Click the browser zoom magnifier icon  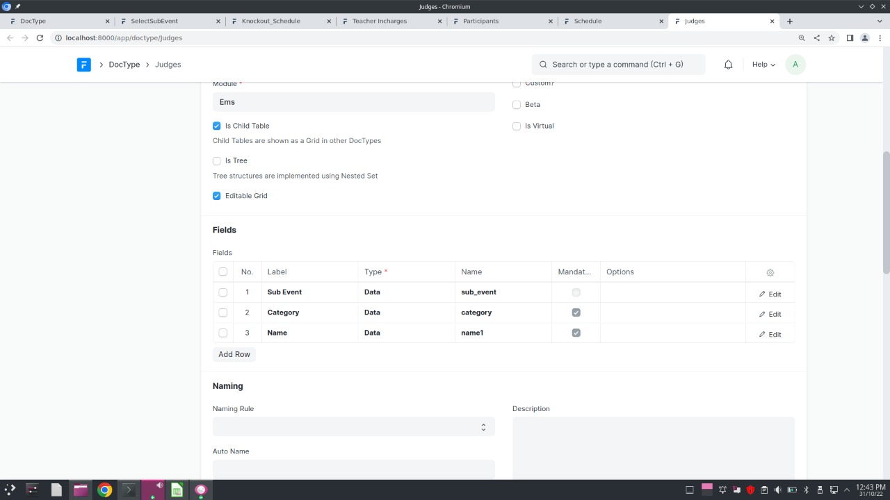pos(802,38)
